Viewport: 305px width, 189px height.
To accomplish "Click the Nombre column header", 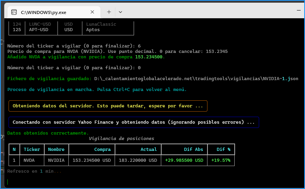I will pyautogui.click(x=56, y=149).
